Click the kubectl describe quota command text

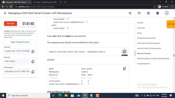[77, 52]
